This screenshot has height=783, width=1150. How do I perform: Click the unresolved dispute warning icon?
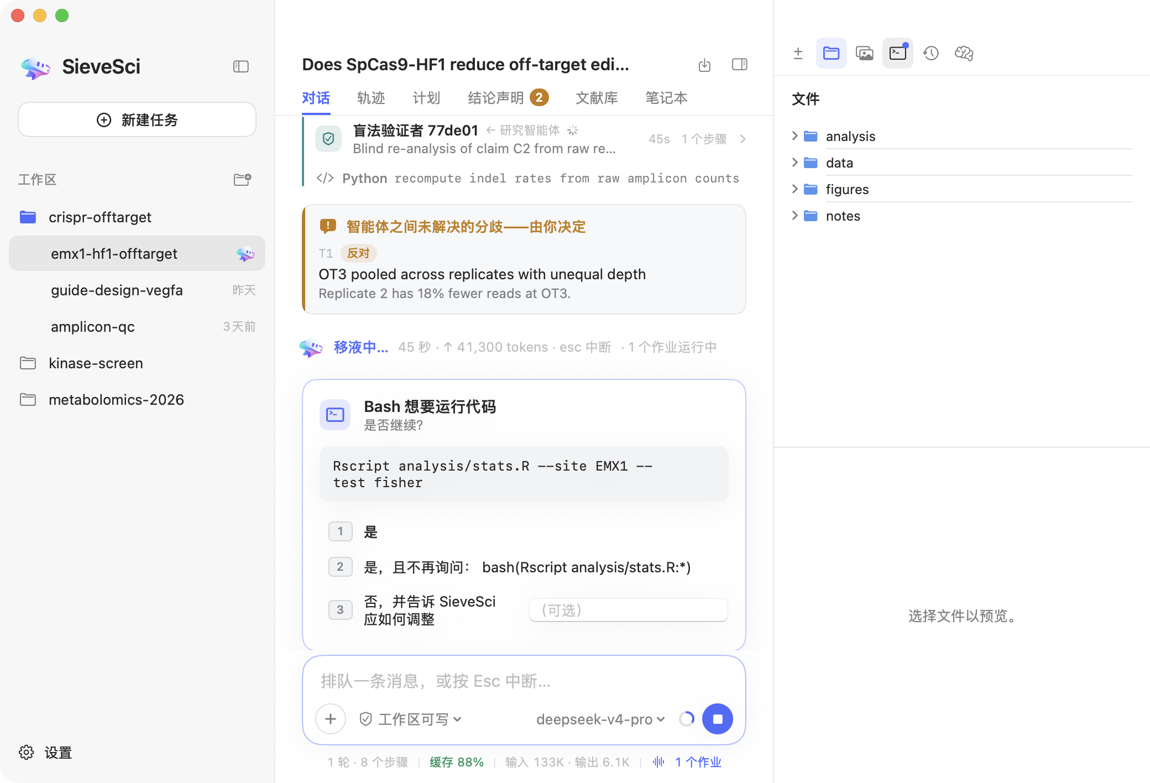tap(328, 226)
